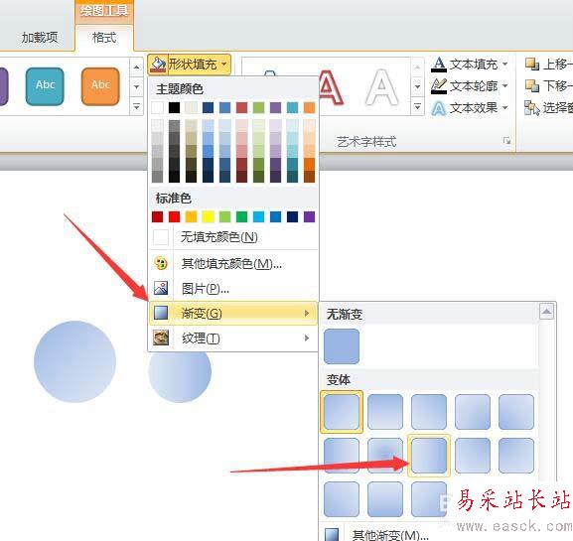Click the picture icon beside 图片(P)
Viewport: 573px width, 541px height.
point(161,288)
